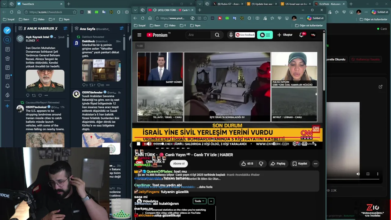Start YouTube search with magnifier button
The height and width of the screenshot is (220, 391).
[217, 35]
